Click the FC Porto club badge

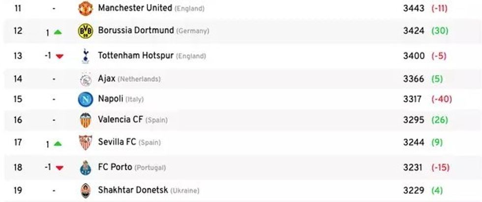pos(85,168)
